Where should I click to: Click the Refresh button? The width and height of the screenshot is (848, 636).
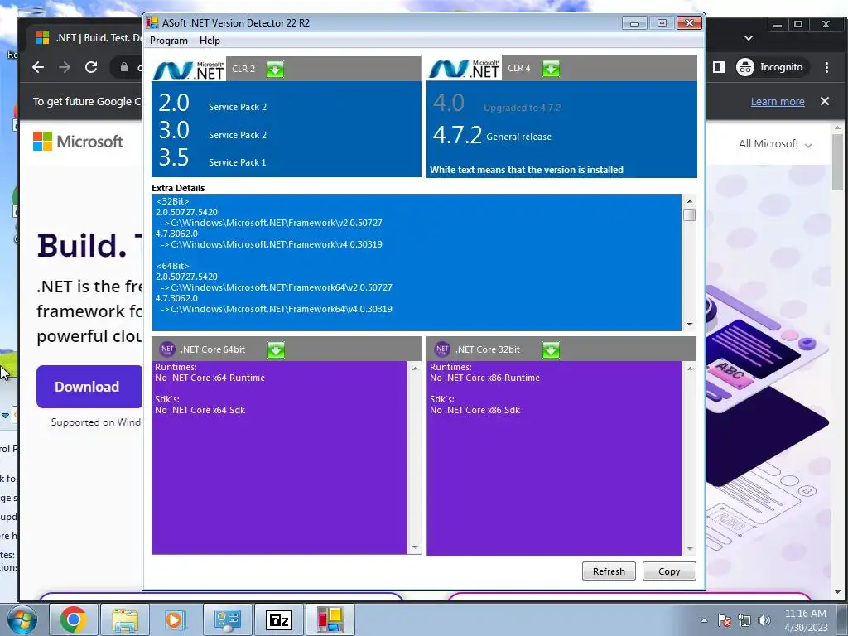pyautogui.click(x=609, y=571)
